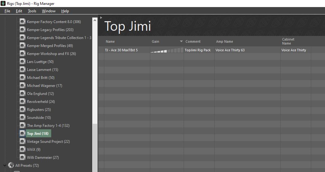
Task: Click the sidebar vertical scrollbar thumb
Action: click(x=95, y=148)
